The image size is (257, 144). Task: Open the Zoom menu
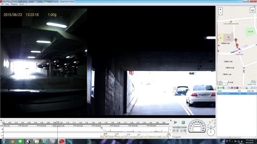pyautogui.click(x=22, y=4)
